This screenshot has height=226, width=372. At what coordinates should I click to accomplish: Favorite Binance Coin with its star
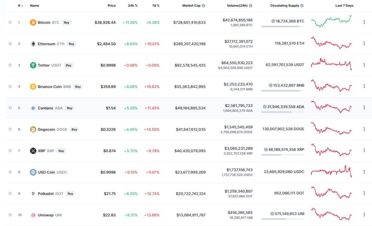10,86
